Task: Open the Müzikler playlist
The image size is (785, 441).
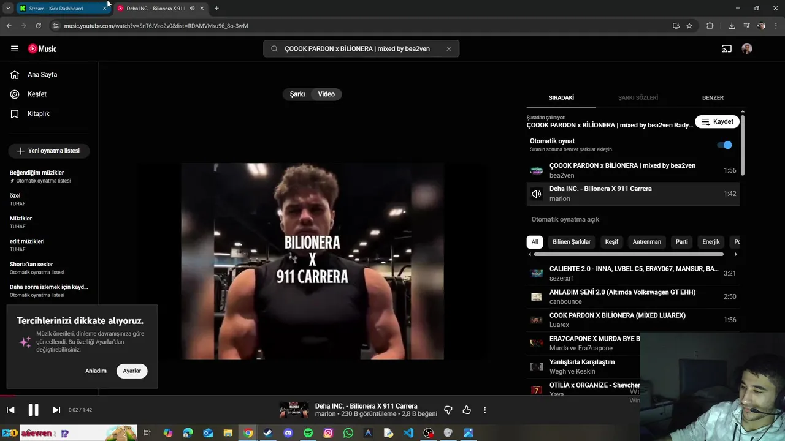Action: click(49, 222)
